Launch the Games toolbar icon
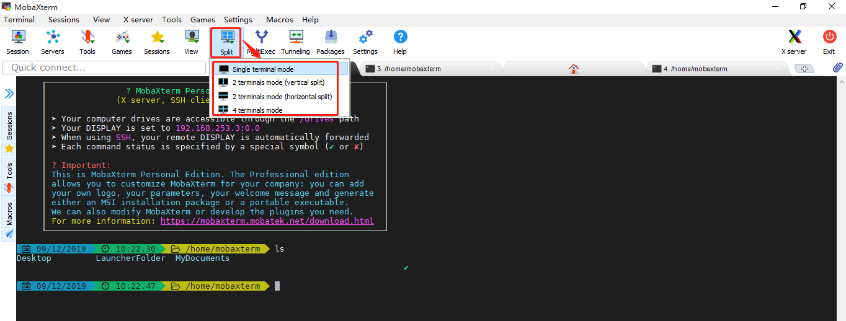The width and height of the screenshot is (846, 321). 122,42
